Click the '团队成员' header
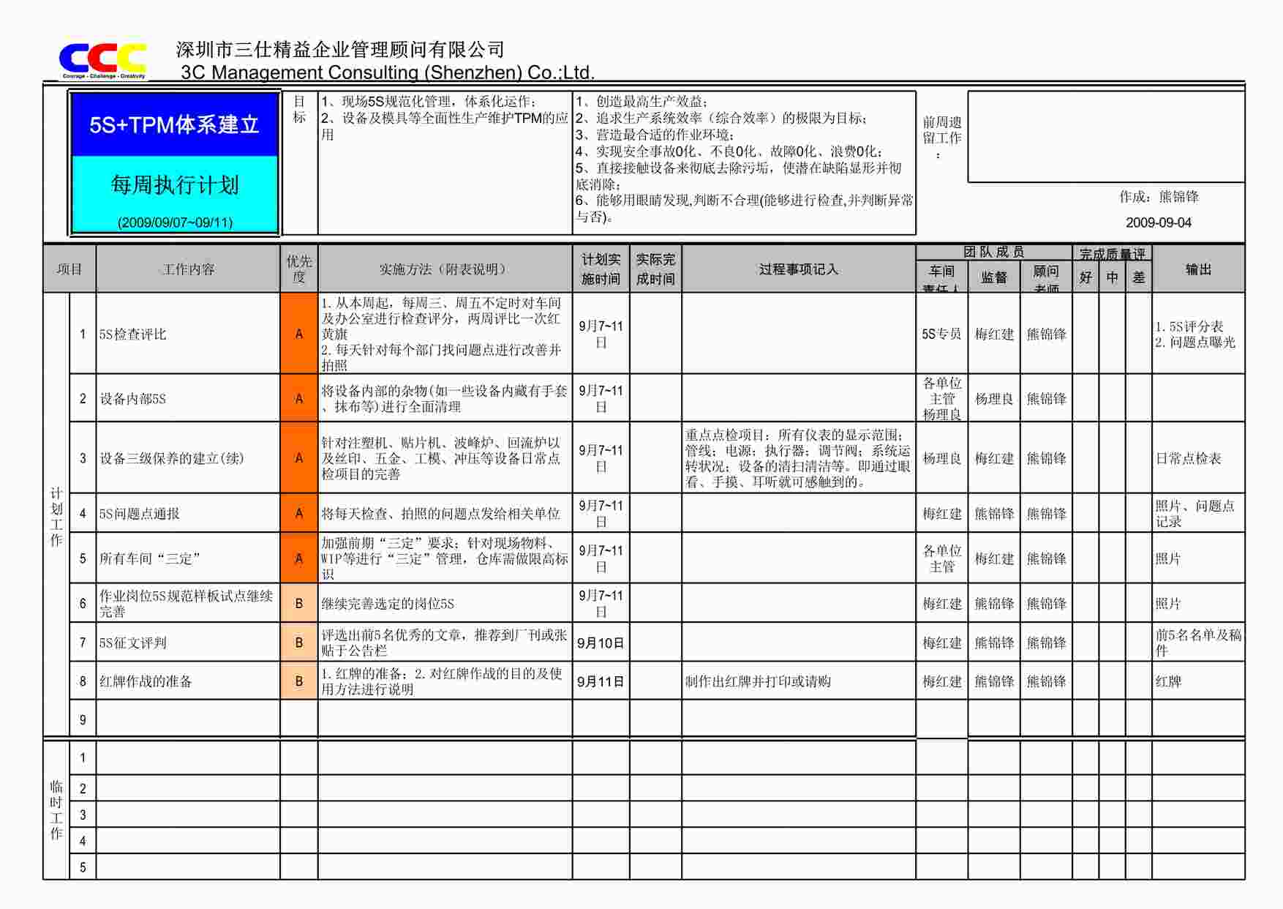This screenshot has height=909, width=1283. click(x=993, y=252)
